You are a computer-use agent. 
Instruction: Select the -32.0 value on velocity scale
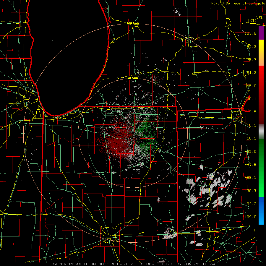[x=250, y=152]
